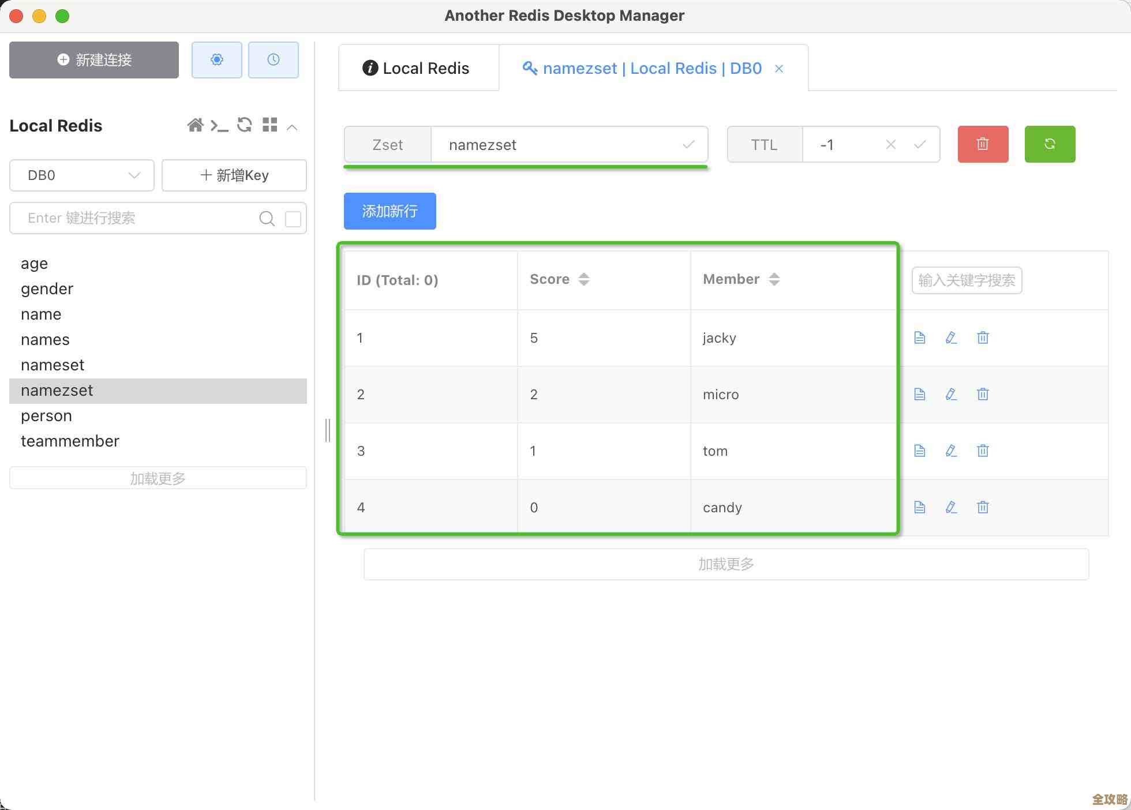Sort the table by Member
Image resolution: width=1131 pixels, height=810 pixels.
(x=774, y=279)
